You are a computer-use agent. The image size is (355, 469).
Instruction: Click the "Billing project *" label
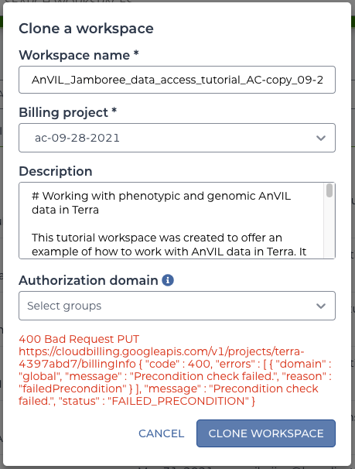67,112
